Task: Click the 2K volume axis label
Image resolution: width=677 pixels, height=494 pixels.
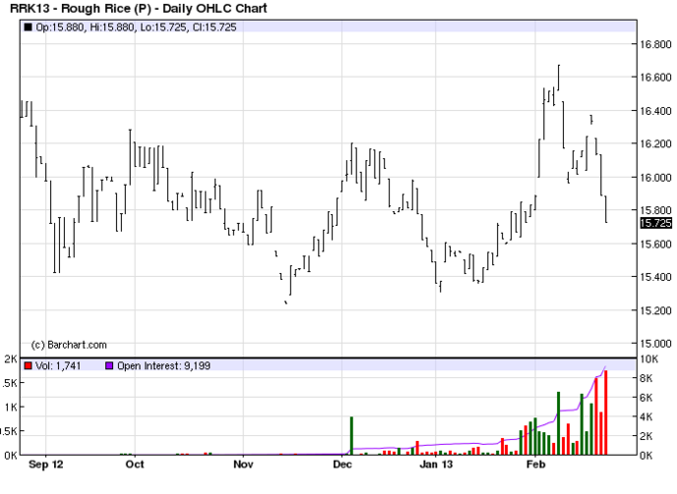Action: [7, 359]
